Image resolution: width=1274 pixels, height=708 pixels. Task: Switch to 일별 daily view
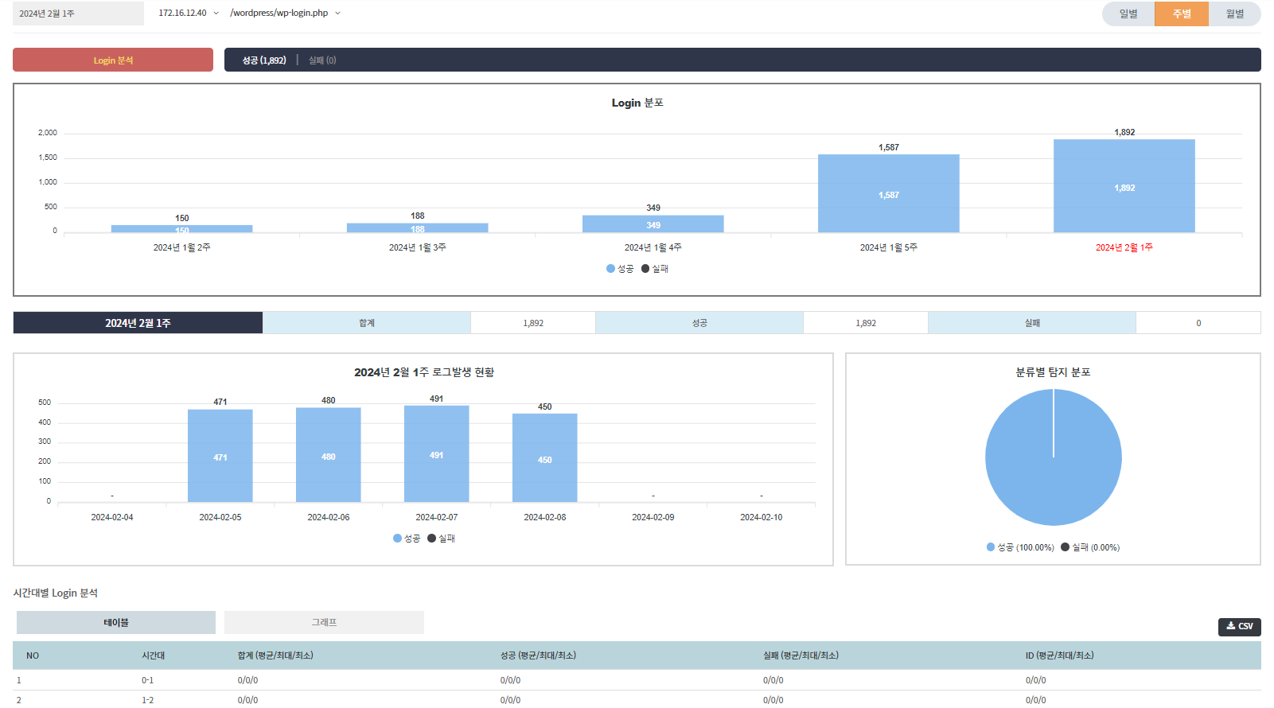click(x=1128, y=14)
